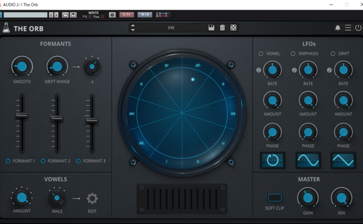Select the 'ae' vowel on the orb
This screenshot has height=224, width=363.
(x=141, y=143)
